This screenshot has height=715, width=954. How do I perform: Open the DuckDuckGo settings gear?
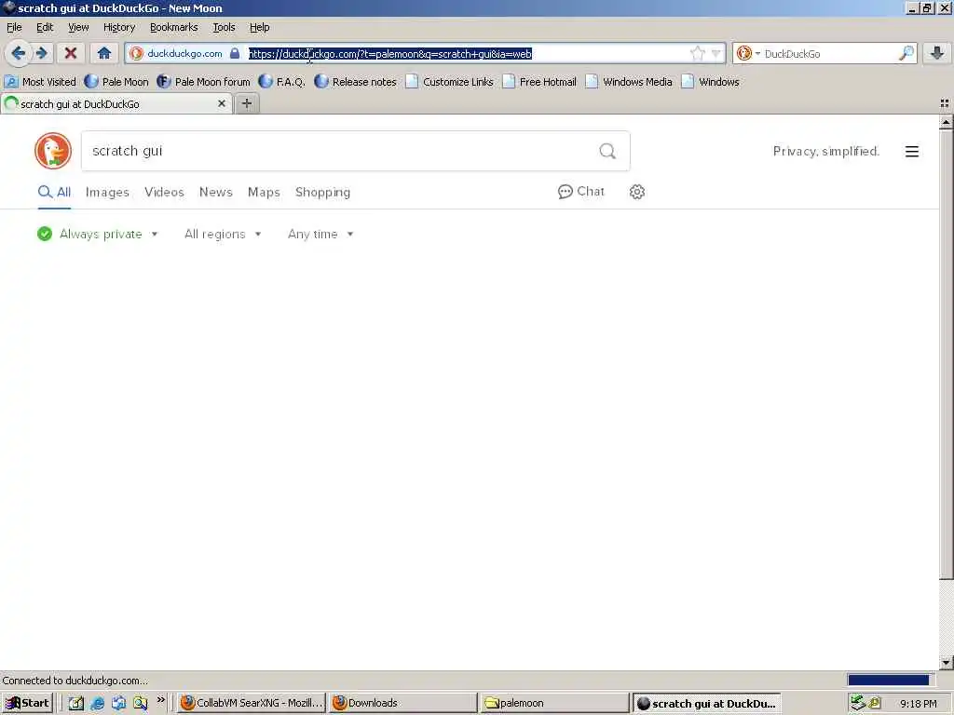(x=637, y=192)
